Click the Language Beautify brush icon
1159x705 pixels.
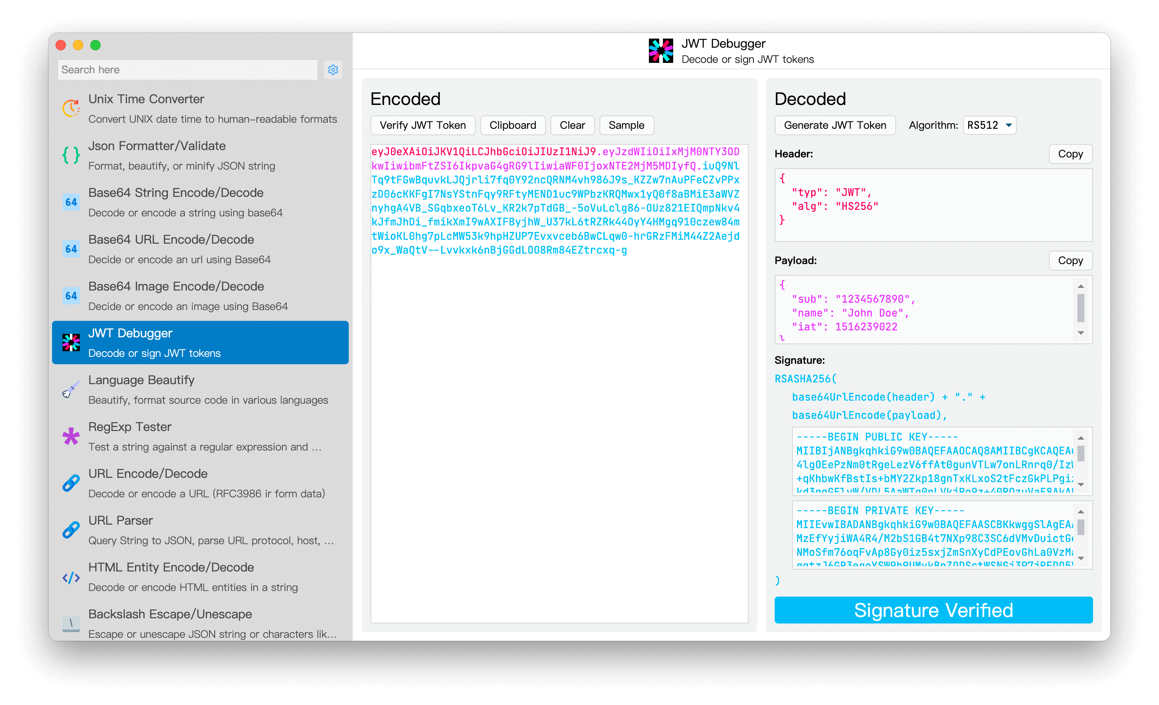pyautogui.click(x=71, y=390)
